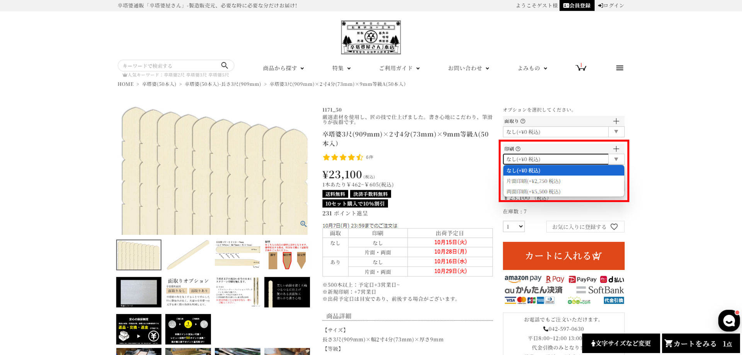Click the search magnifier icon
Image resolution: width=742 pixels, height=355 pixels.
tap(225, 65)
